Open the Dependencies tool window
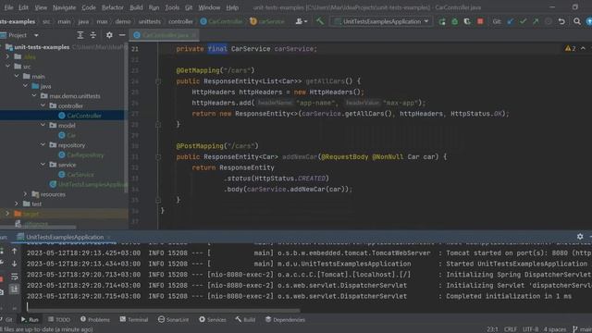The image size is (592, 333). pyautogui.click(x=285, y=320)
